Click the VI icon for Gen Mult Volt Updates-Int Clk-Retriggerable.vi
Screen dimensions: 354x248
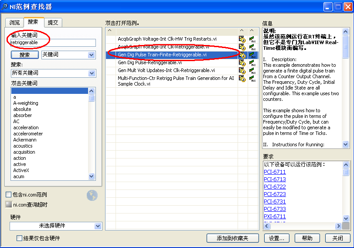point(242,71)
